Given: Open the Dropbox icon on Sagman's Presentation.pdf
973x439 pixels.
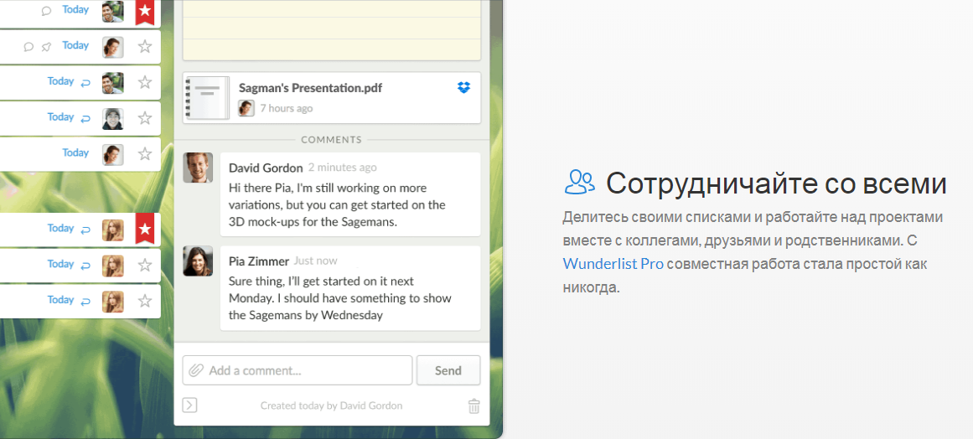Looking at the screenshot, I should pos(463,88).
